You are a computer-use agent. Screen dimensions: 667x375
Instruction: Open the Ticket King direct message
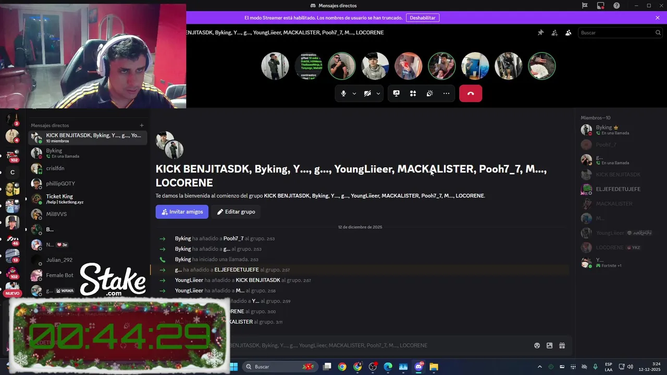(88, 199)
